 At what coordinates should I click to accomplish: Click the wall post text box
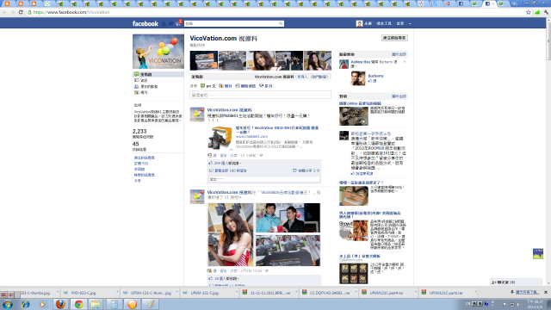point(260,95)
